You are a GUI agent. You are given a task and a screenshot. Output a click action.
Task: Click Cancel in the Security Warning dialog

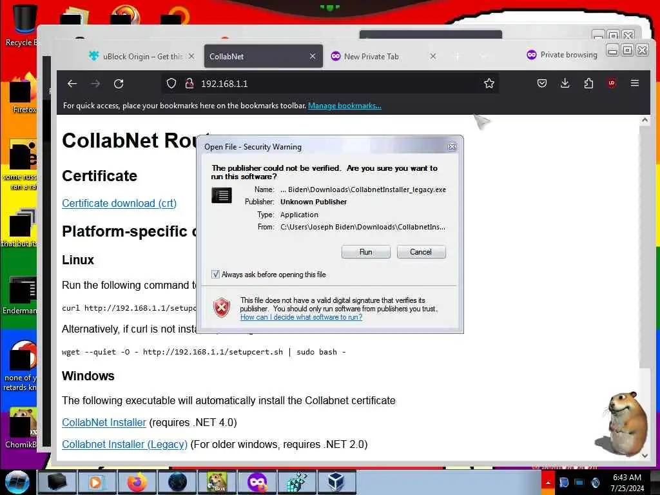tap(421, 252)
